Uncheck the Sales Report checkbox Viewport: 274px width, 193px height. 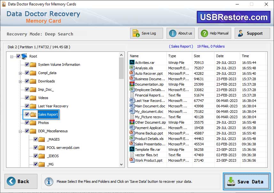27,114
